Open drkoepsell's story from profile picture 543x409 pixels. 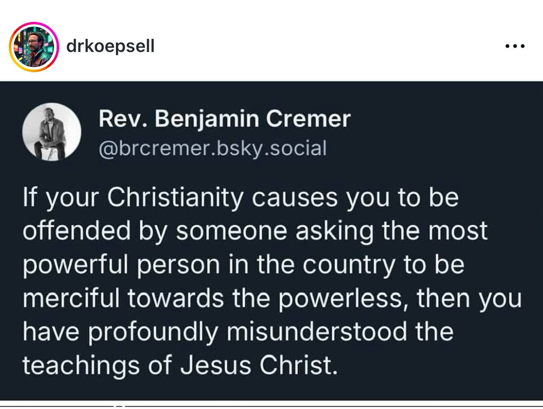pos(34,46)
